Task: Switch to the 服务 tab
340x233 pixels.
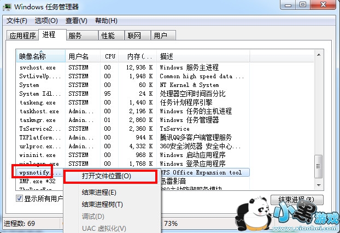Action: [x=82, y=36]
